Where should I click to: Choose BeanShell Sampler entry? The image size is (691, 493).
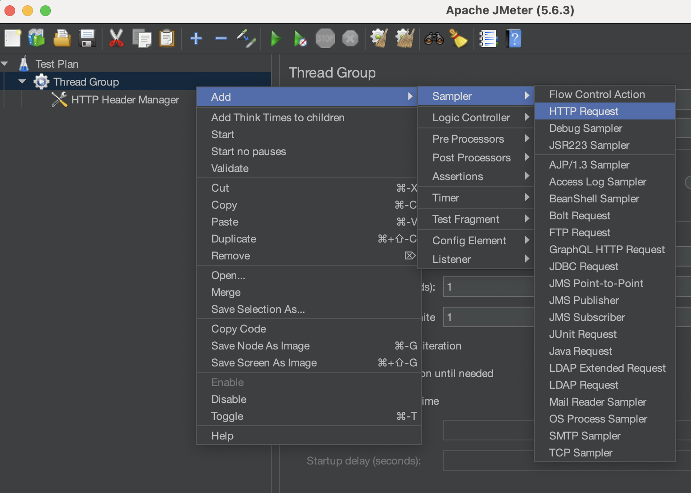coord(605,198)
